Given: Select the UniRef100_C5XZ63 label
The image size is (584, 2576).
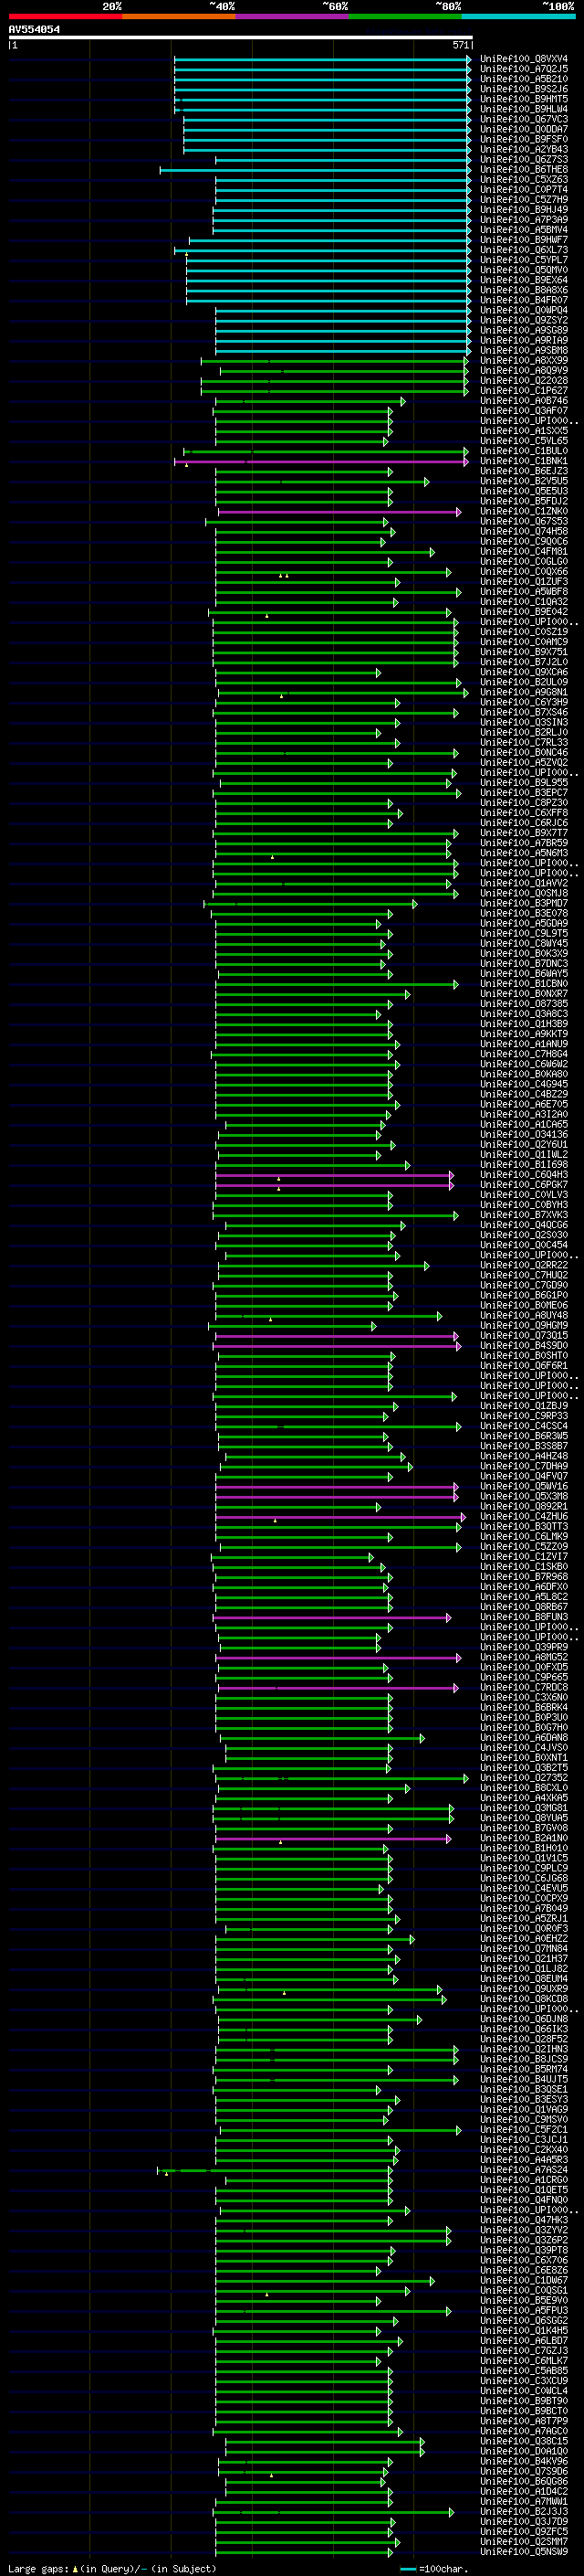Looking at the screenshot, I should coord(524,180).
